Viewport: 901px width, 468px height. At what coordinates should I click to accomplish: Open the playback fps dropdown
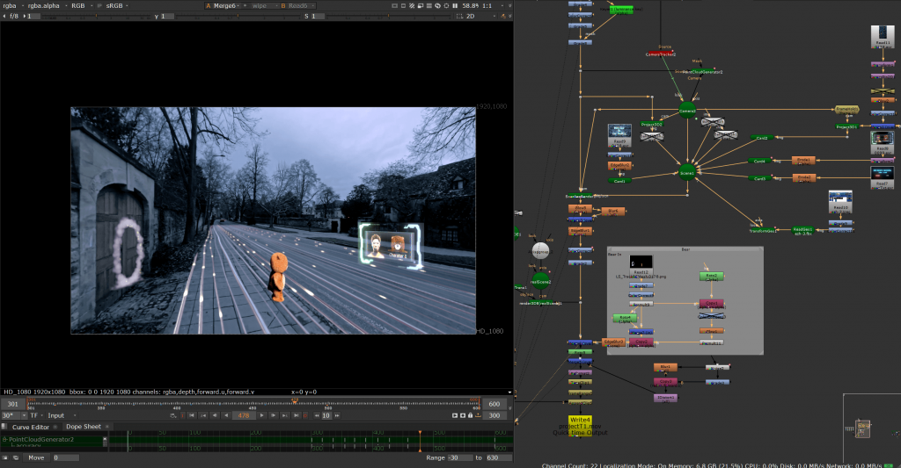click(x=14, y=415)
